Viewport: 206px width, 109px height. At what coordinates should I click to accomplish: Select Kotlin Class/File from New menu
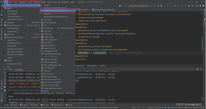(58, 23)
